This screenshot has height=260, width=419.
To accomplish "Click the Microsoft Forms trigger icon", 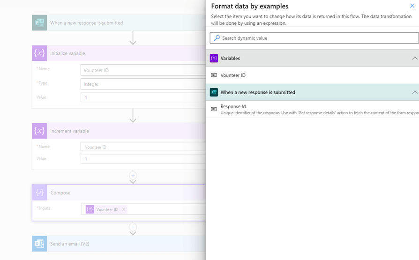I will coord(39,23).
